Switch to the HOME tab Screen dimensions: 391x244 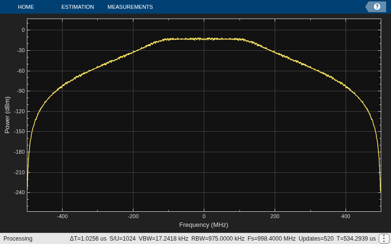tap(26, 7)
